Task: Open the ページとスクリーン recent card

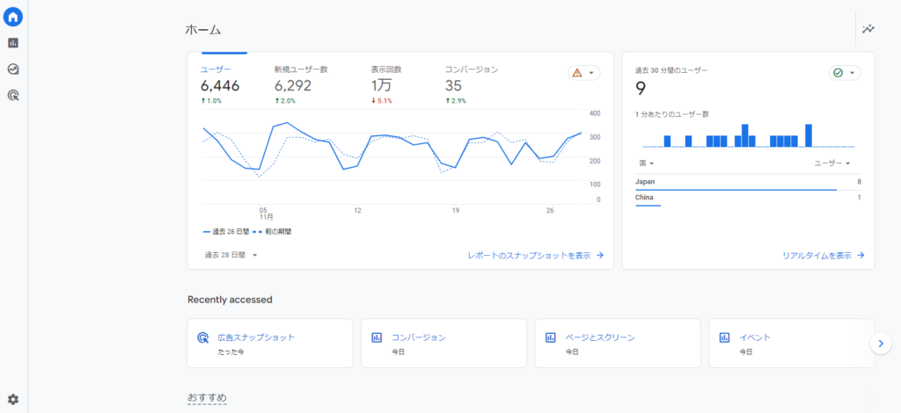Action: pos(617,343)
